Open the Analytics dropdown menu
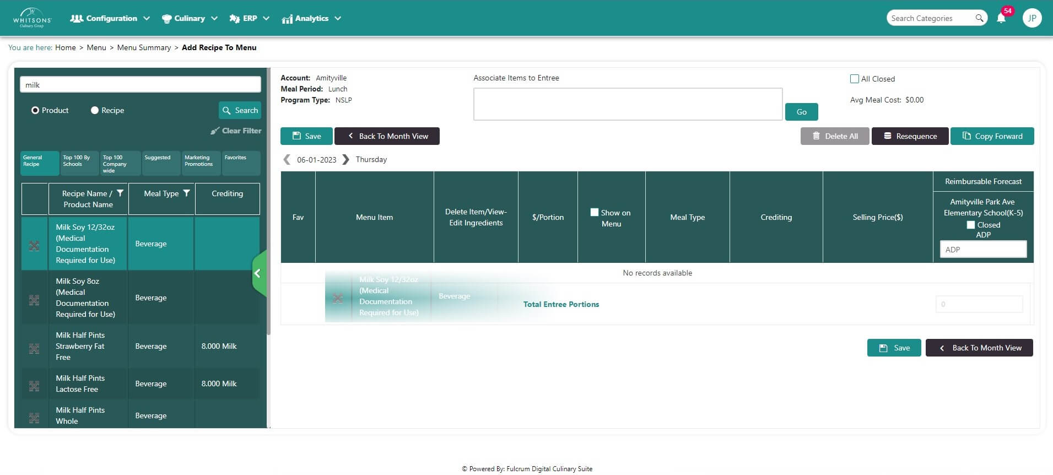 pos(311,18)
